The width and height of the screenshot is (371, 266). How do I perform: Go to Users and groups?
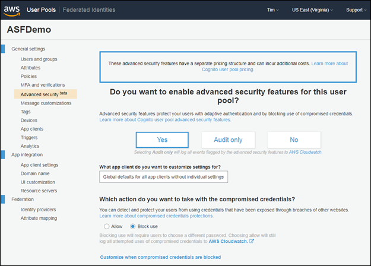[x=39, y=59]
